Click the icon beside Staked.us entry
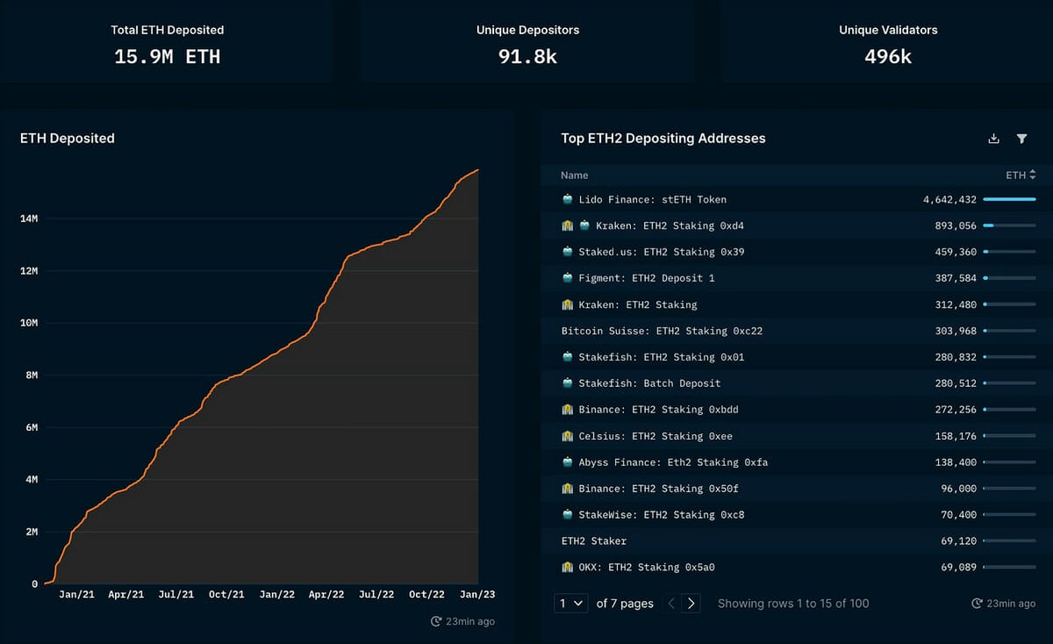1053x644 pixels. (x=567, y=252)
